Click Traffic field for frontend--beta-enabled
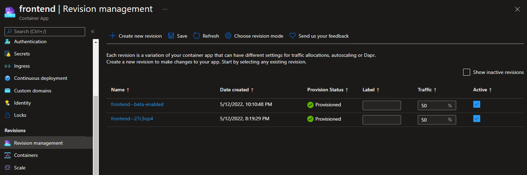 [437, 105]
